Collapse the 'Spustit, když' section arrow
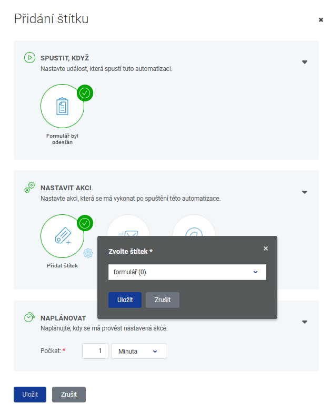 click(305, 63)
